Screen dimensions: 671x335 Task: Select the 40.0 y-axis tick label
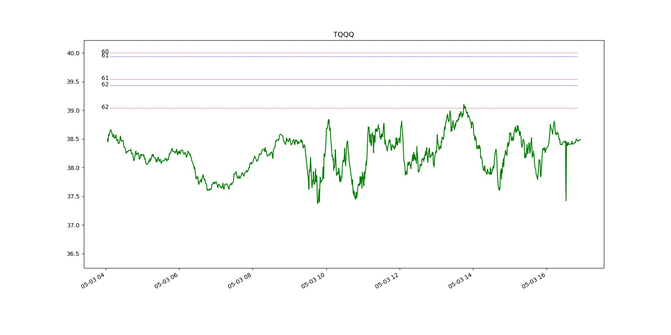(x=73, y=53)
